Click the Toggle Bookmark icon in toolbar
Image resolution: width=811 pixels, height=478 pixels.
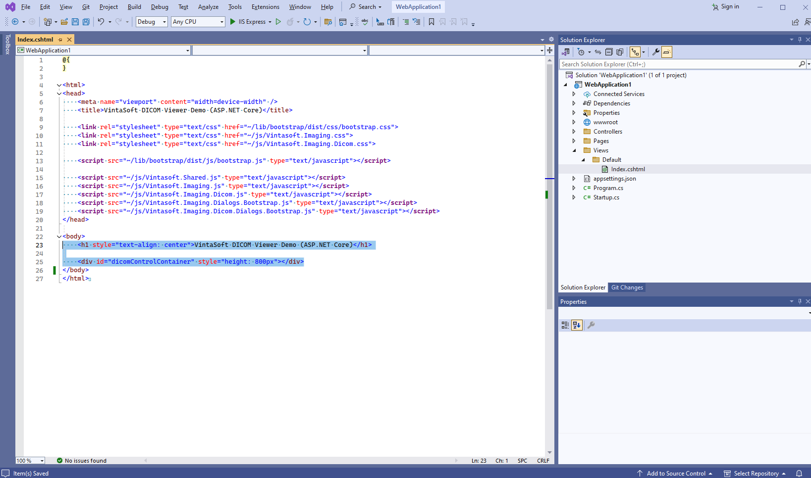[x=432, y=22]
